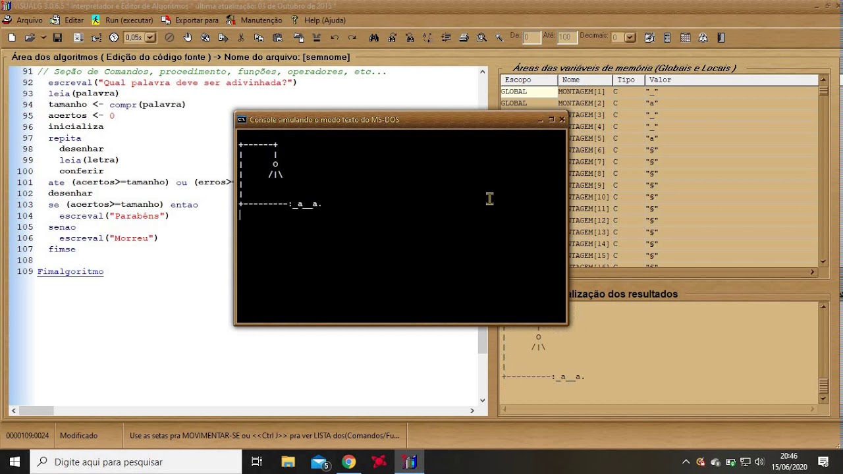The width and height of the screenshot is (843, 474).
Task: Open the 0,05s timer delay dropdown
Action: point(151,38)
